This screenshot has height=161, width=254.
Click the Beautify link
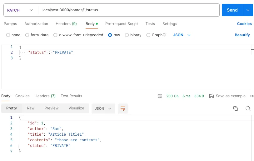point(242,35)
